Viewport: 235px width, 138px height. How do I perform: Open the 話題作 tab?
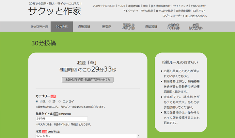click(x=106, y=27)
